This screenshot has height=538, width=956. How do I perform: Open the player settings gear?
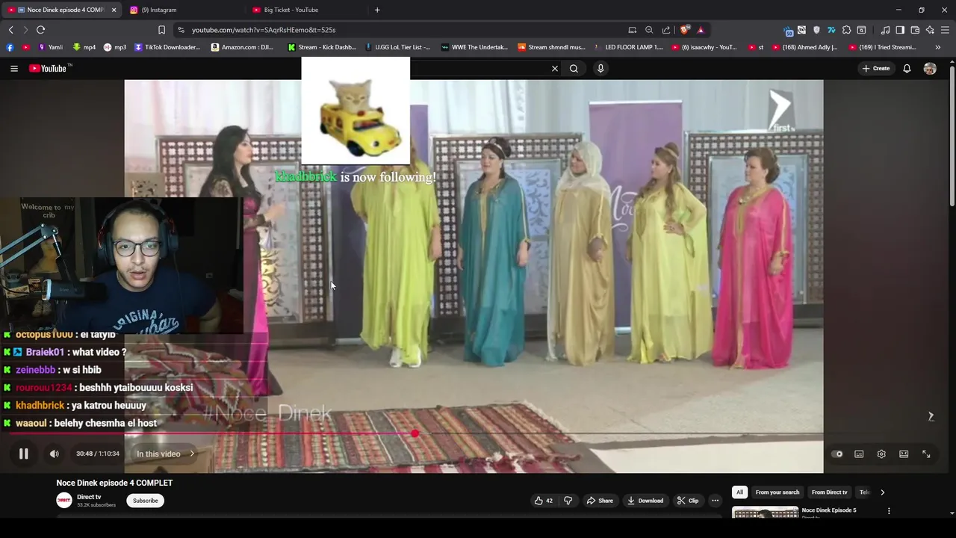[881, 454]
